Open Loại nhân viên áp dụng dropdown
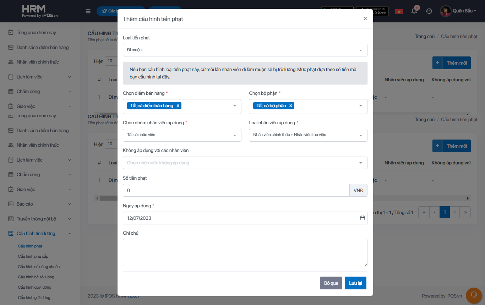The height and width of the screenshot is (305, 485). point(308,135)
